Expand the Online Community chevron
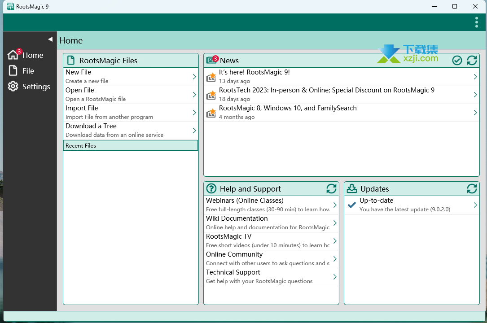The height and width of the screenshot is (323, 487). tap(335, 259)
